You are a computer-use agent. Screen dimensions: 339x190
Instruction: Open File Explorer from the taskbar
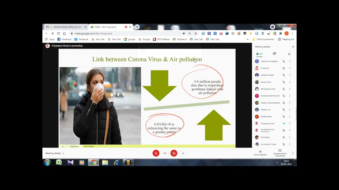tap(105, 163)
